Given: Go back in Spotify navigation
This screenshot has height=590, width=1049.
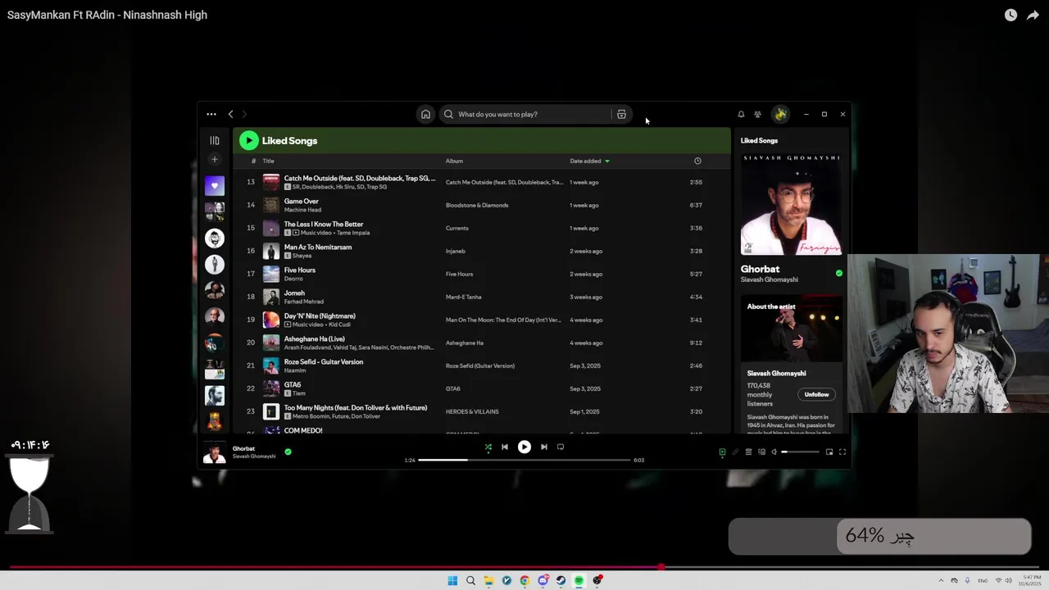Looking at the screenshot, I should point(230,114).
